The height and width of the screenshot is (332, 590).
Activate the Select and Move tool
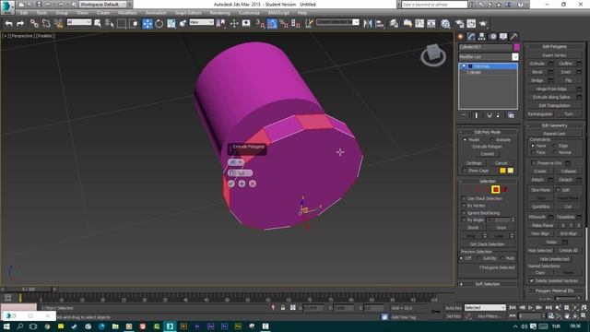[x=147, y=23]
